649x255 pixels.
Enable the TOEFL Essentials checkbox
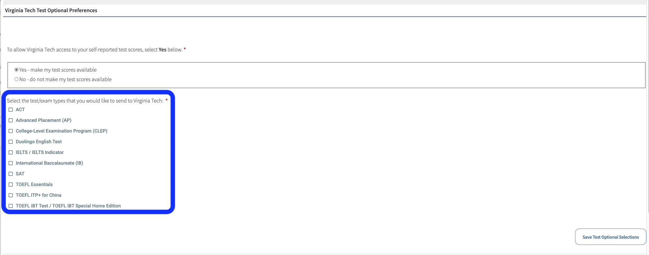coord(11,185)
